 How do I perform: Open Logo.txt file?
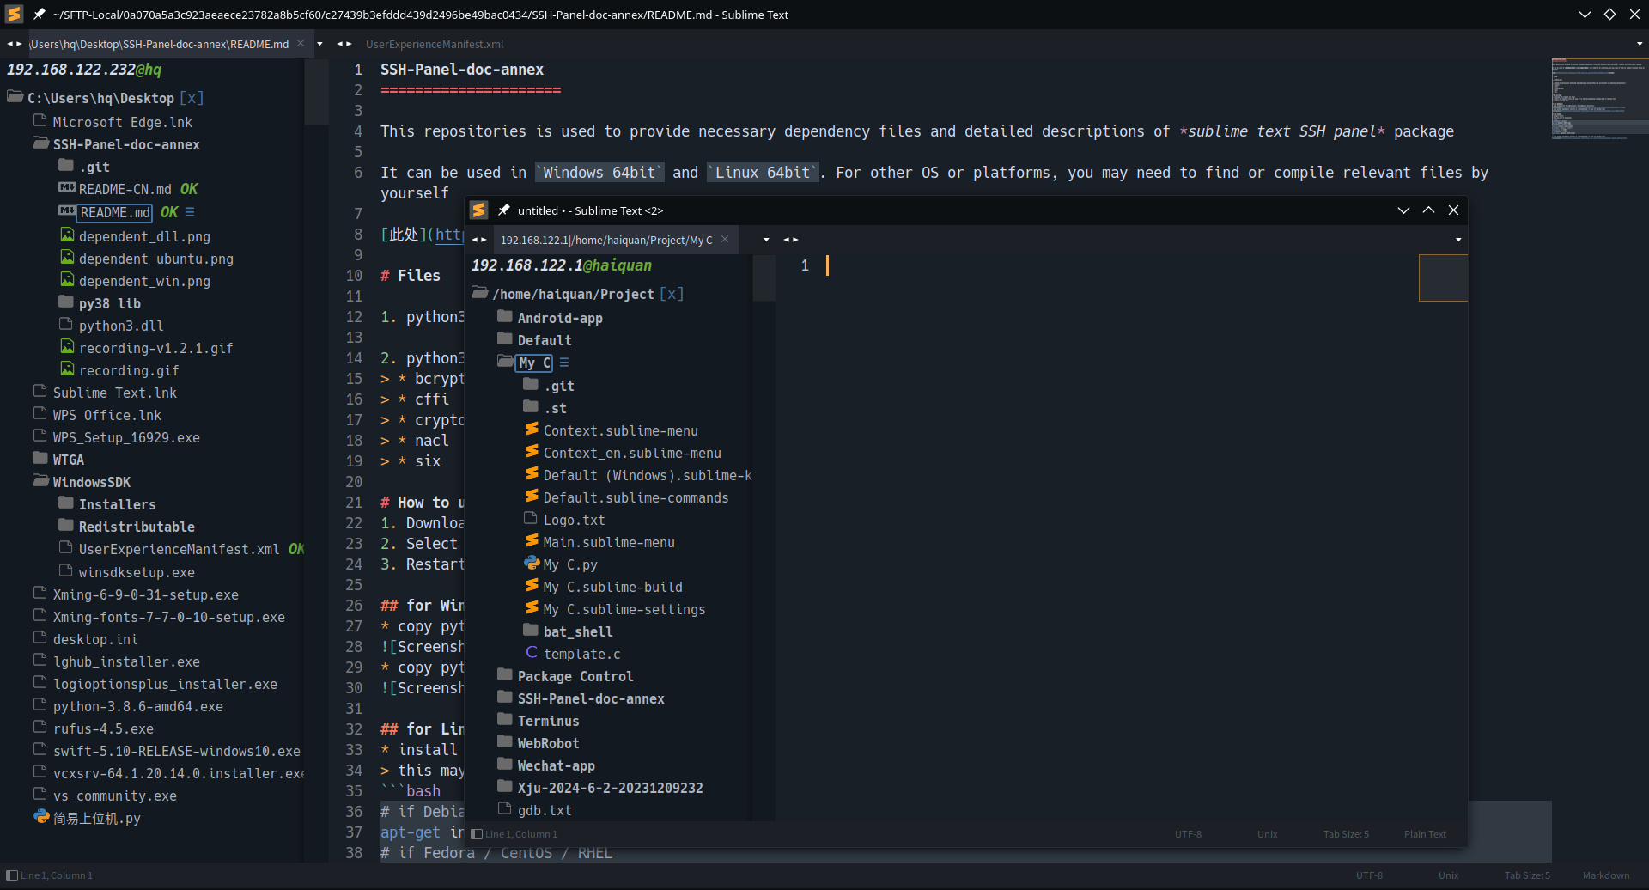(574, 520)
